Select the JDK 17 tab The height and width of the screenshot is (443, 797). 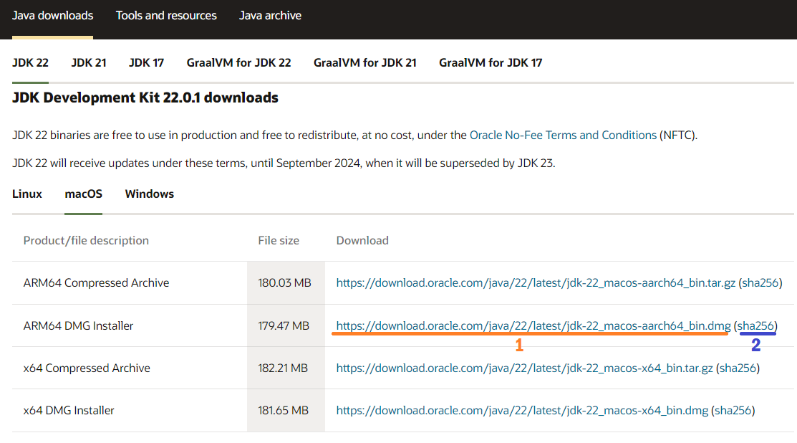(x=146, y=62)
